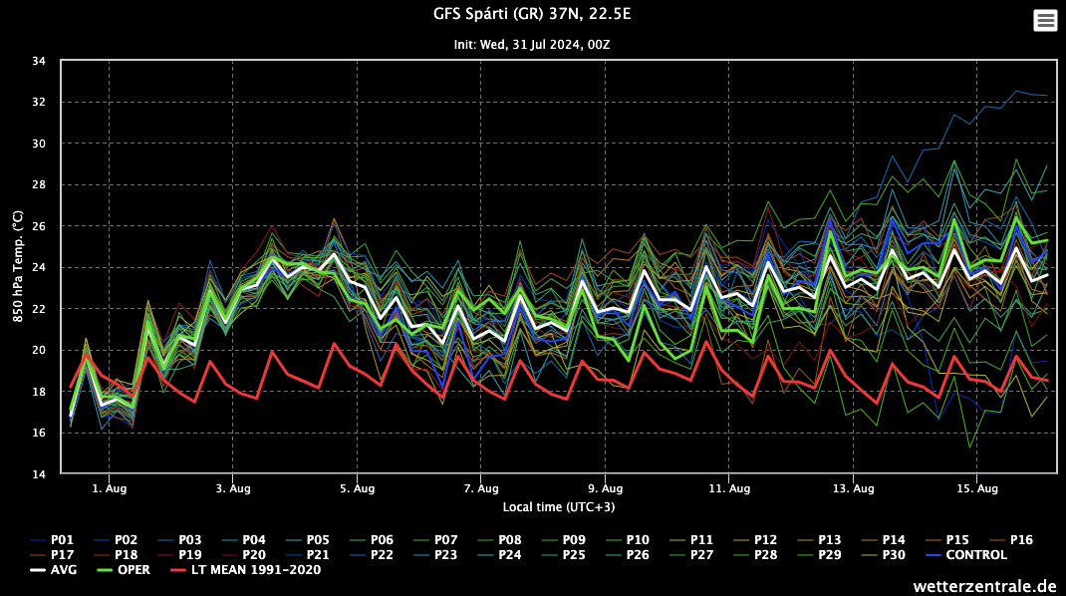Click the P16 legend entry
This screenshot has height=596, width=1066.
(x=1021, y=539)
